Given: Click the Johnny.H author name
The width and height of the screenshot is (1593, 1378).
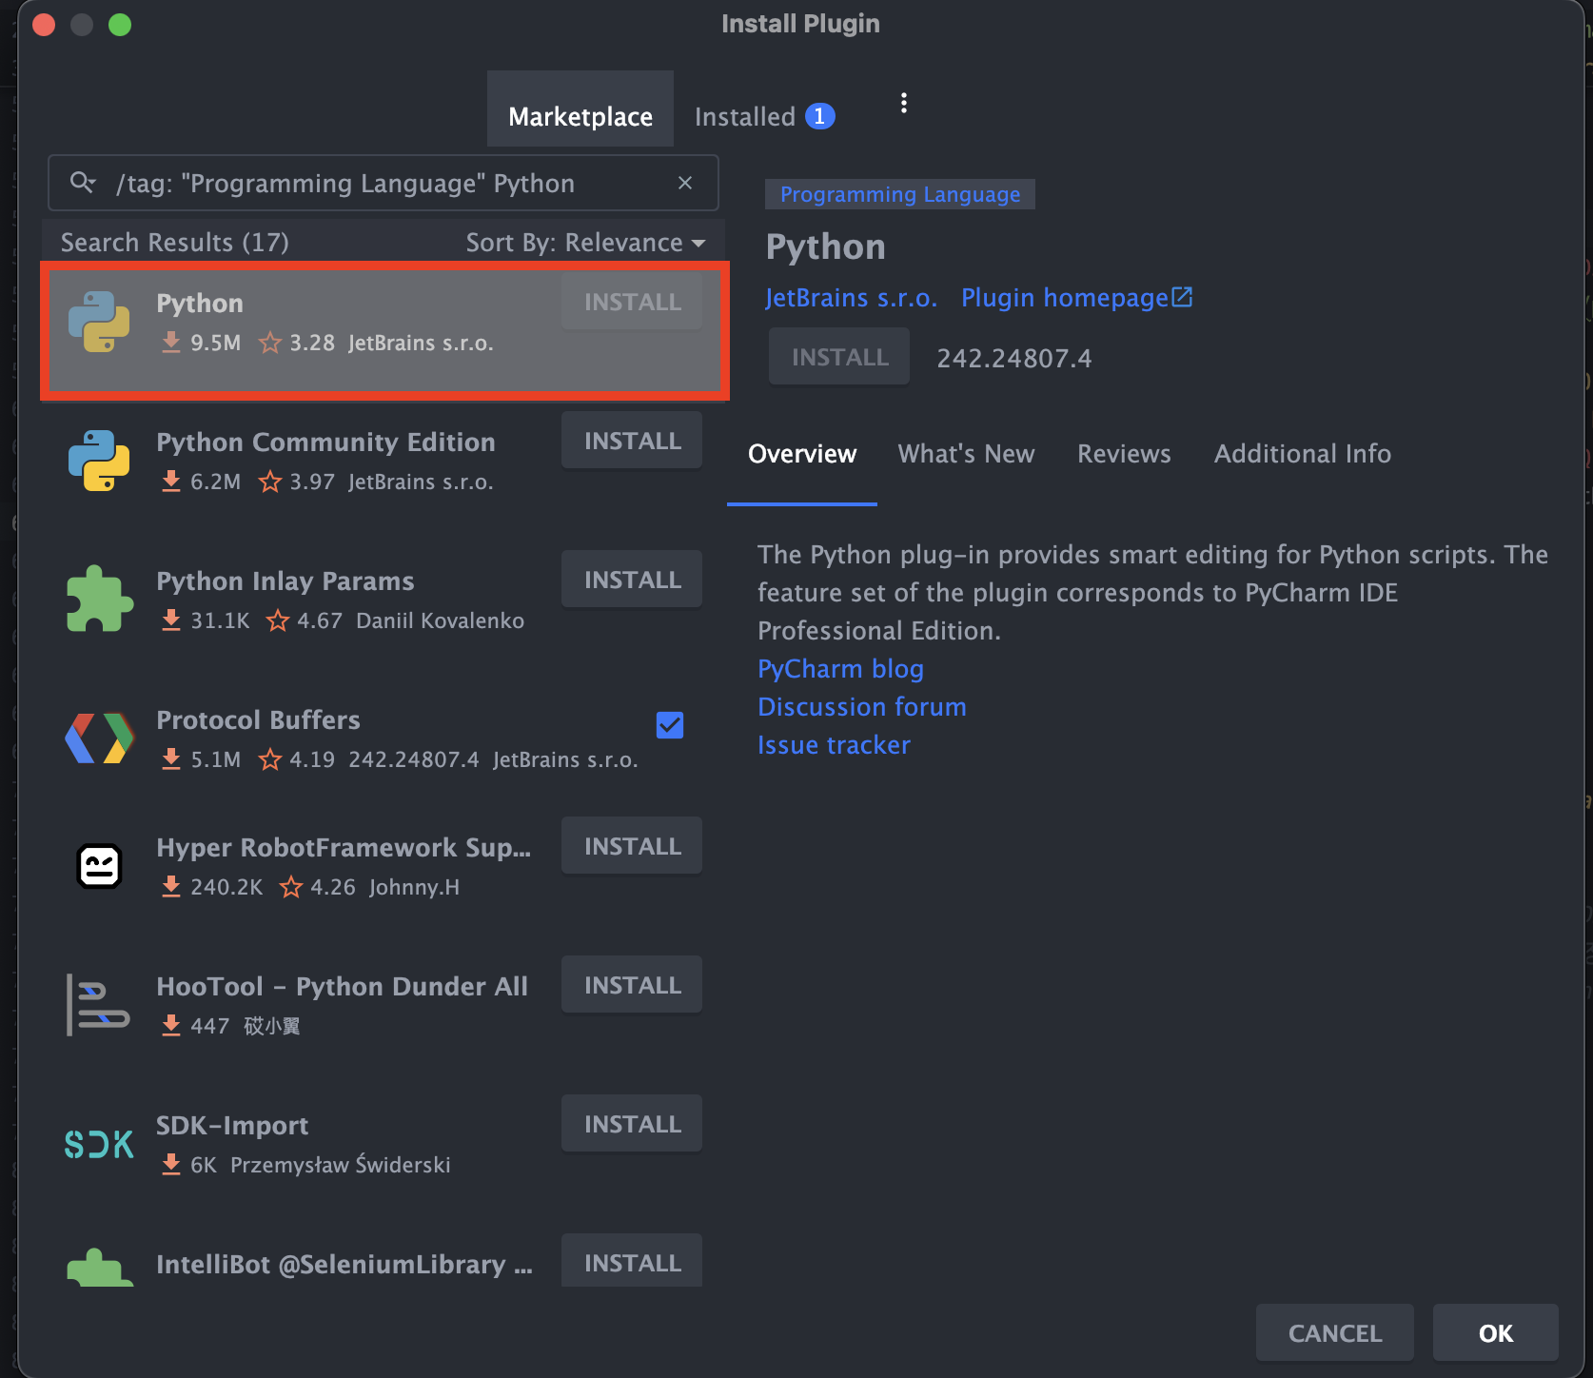Looking at the screenshot, I should (414, 887).
